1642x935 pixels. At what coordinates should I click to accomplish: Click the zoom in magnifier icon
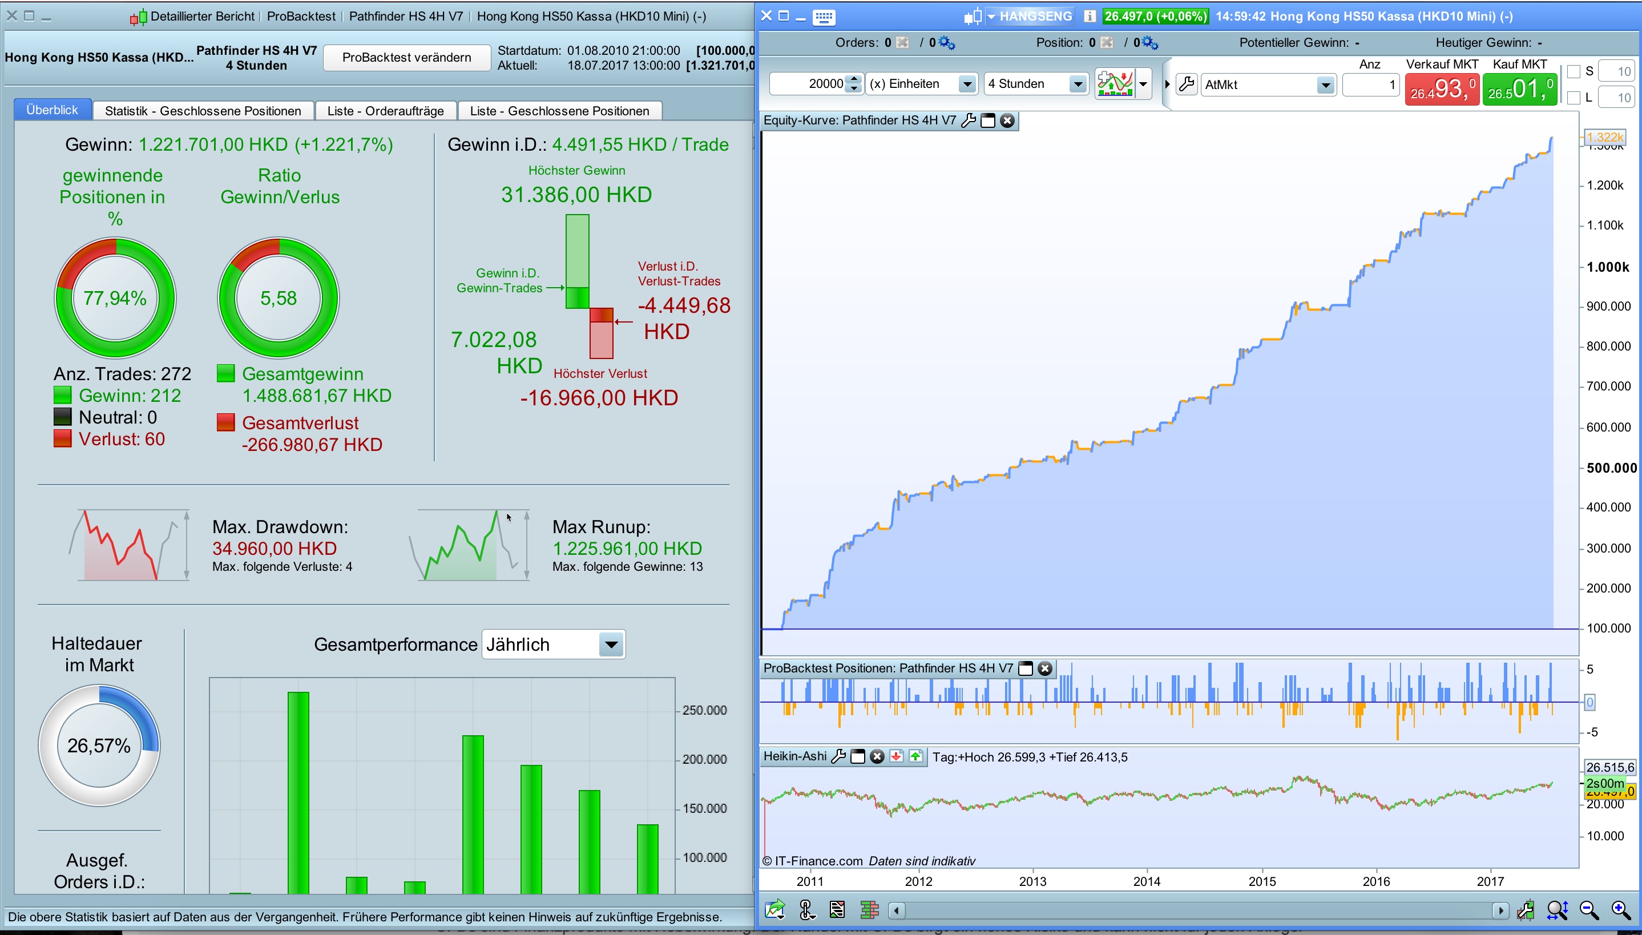(1620, 909)
